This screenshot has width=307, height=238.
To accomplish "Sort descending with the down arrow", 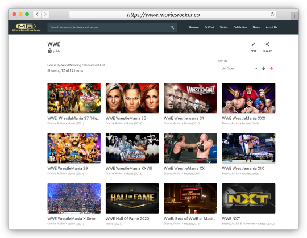I will [263, 69].
